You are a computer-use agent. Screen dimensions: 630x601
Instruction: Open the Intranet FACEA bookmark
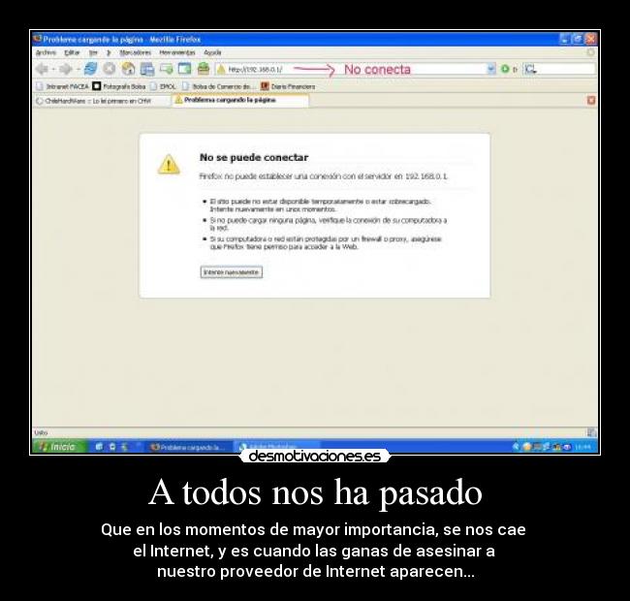tap(62, 86)
